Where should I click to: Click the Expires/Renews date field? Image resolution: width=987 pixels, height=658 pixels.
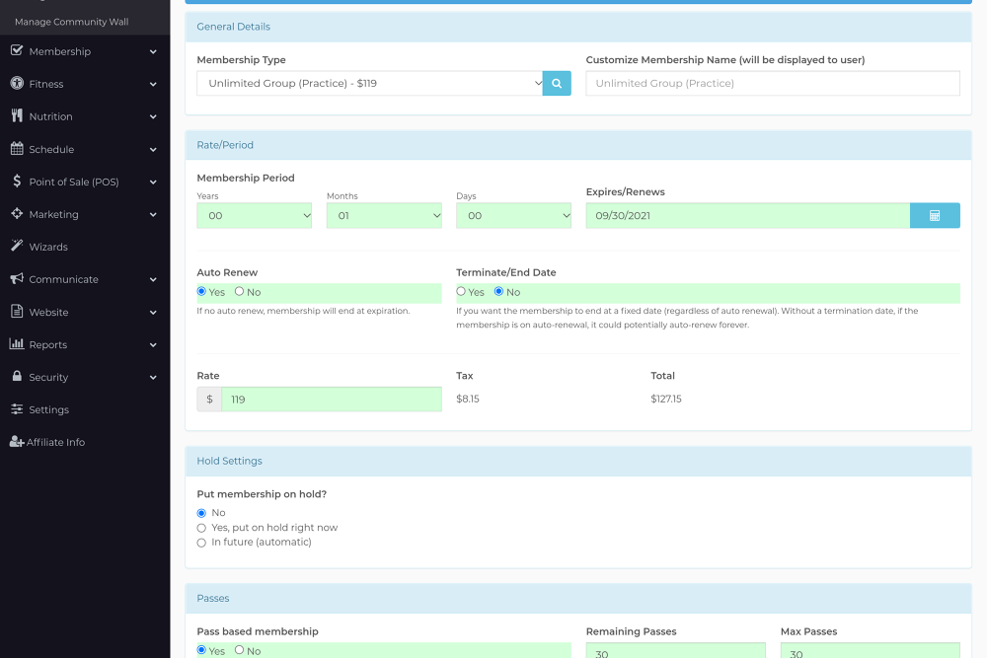(748, 216)
